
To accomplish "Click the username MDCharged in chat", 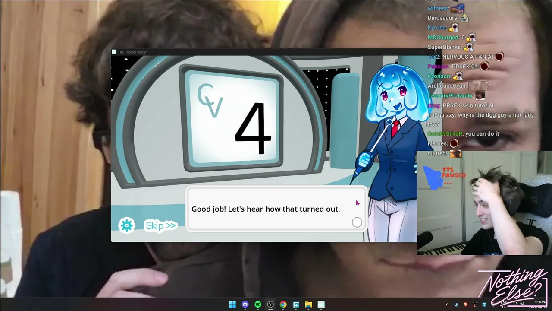I will pos(443,38).
